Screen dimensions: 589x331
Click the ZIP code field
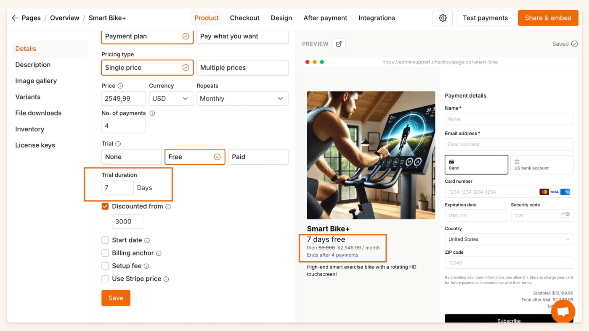pyautogui.click(x=509, y=263)
